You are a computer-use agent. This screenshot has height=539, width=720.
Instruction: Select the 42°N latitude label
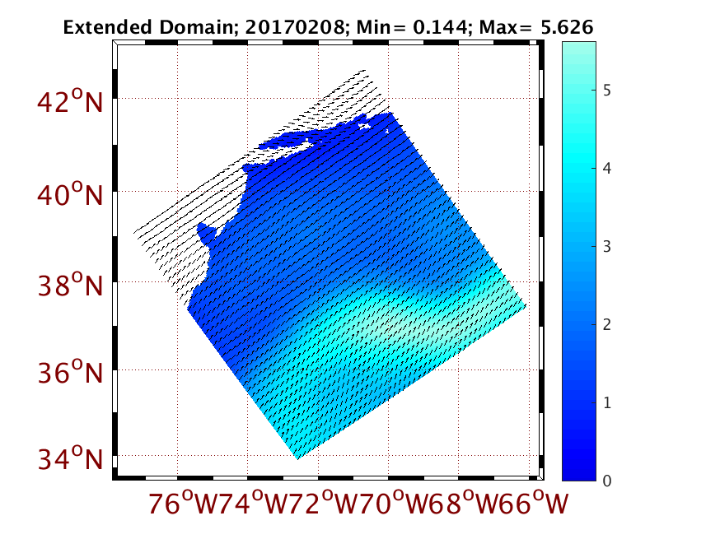70,101
